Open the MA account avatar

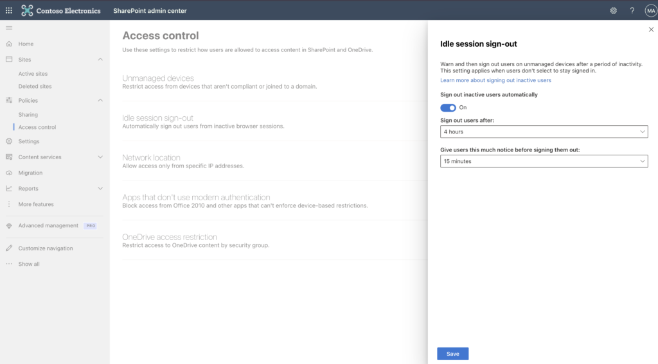(650, 10)
